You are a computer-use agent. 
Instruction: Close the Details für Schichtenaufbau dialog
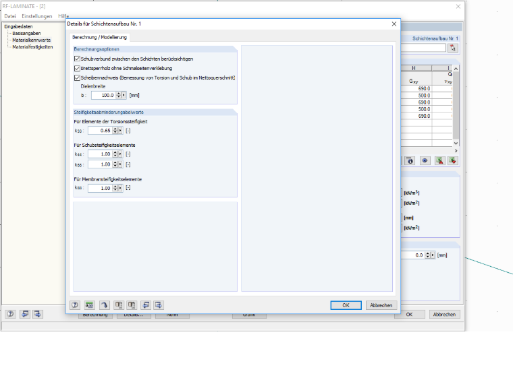click(x=394, y=24)
